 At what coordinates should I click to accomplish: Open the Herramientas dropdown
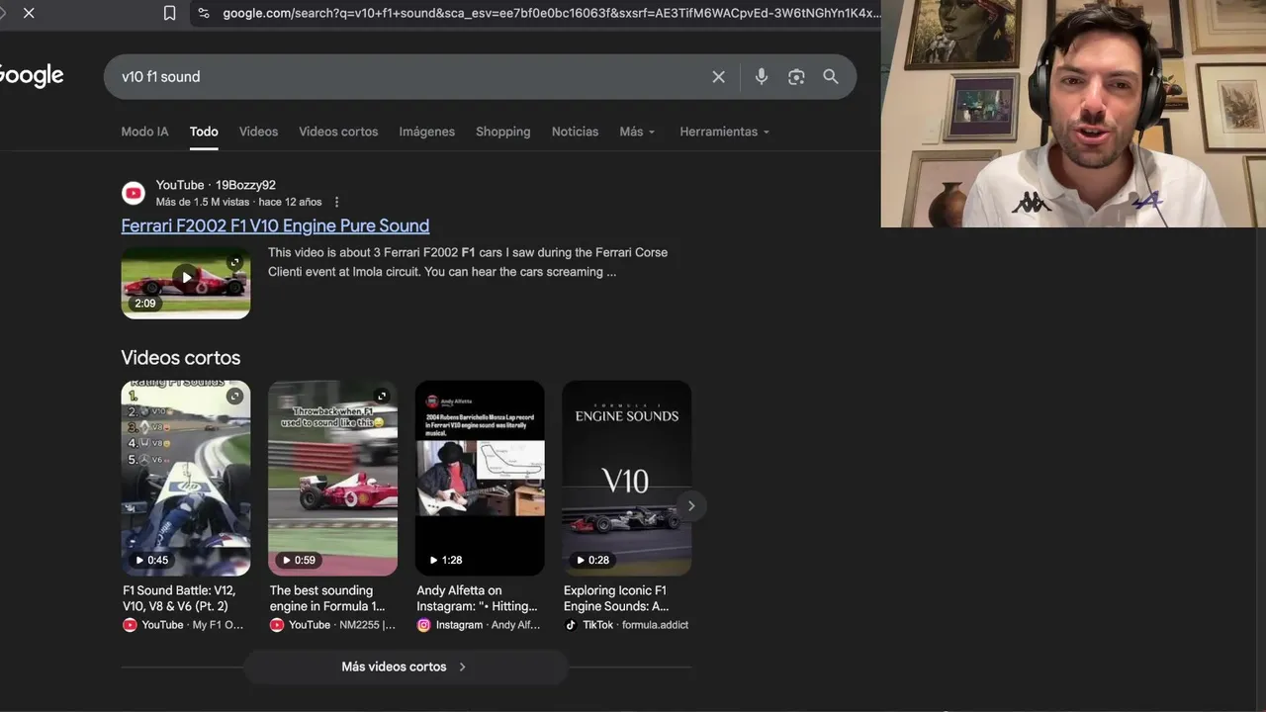724,132
